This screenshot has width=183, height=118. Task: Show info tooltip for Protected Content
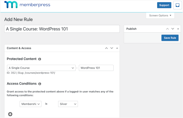tap(40, 59)
